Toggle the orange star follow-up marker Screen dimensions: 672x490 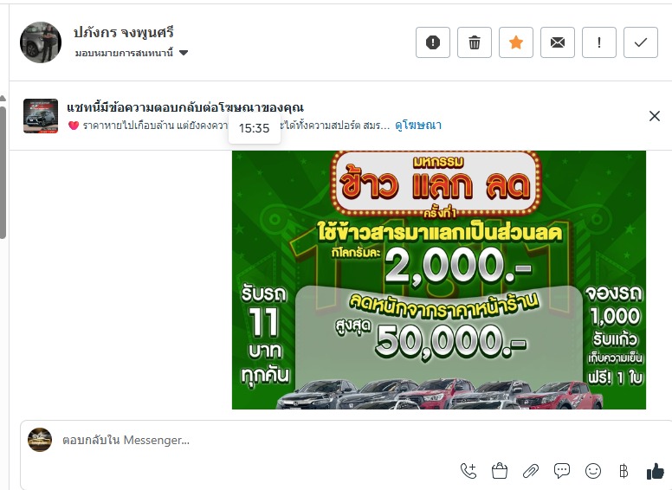[x=516, y=42]
